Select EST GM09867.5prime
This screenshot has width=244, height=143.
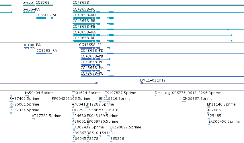[197, 99]
